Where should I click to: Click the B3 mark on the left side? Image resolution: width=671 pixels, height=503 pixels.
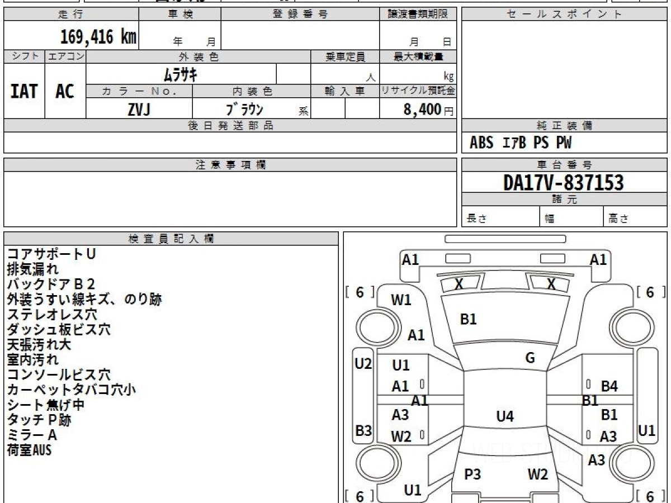point(363,431)
